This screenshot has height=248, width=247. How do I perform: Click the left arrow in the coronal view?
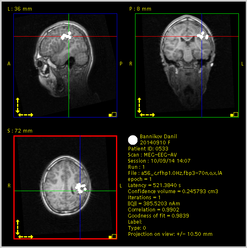[143, 115]
